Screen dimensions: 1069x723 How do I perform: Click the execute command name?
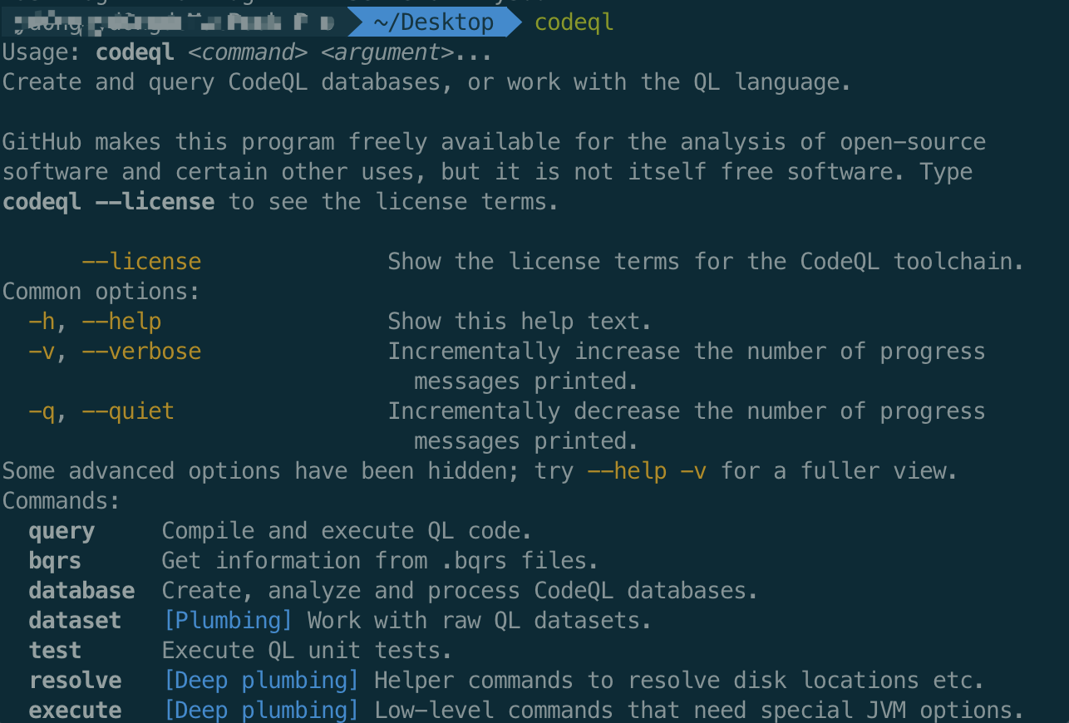pos(75,711)
